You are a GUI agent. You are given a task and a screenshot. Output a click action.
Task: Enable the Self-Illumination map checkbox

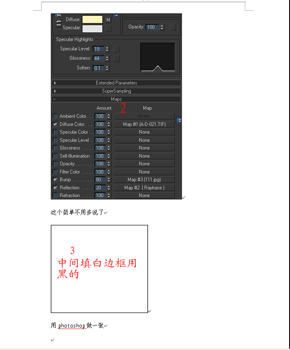tap(55, 156)
